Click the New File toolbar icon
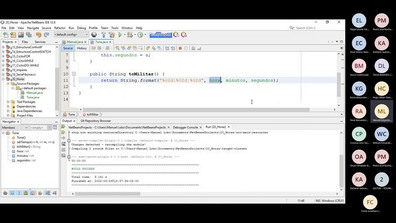This screenshot has width=396, height=223. pyautogui.click(x=6, y=35)
